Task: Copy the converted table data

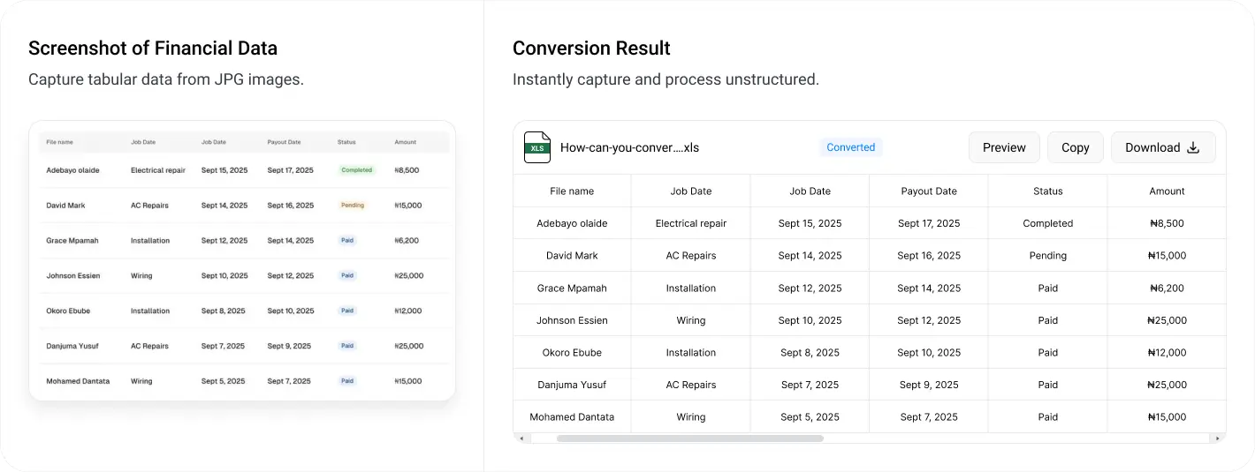Action: 1075,147
